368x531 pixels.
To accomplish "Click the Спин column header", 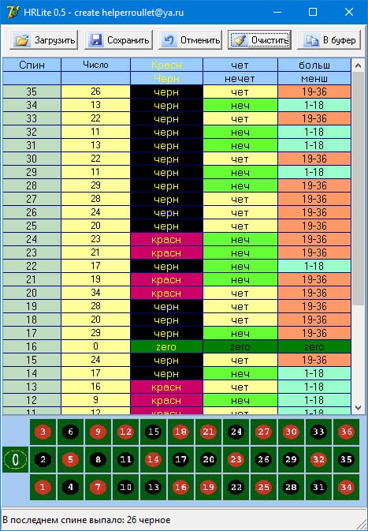I will point(32,65).
